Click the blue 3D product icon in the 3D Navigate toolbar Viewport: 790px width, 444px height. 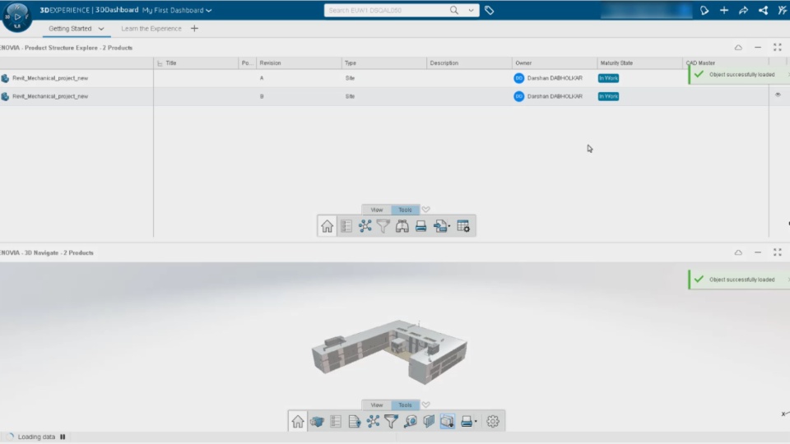click(317, 421)
